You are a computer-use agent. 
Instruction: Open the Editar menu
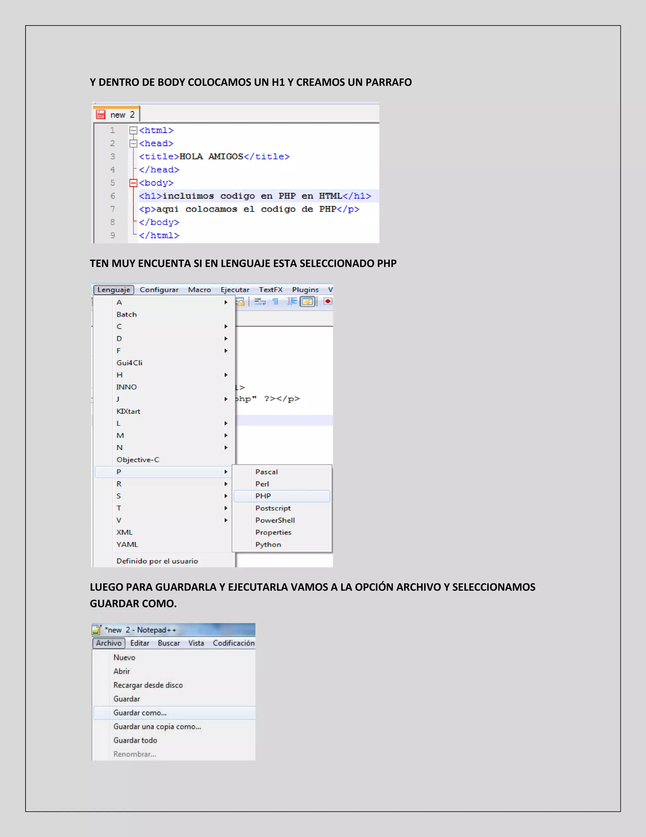click(x=140, y=643)
